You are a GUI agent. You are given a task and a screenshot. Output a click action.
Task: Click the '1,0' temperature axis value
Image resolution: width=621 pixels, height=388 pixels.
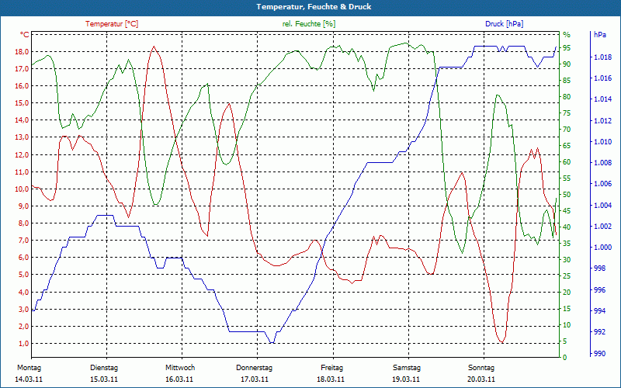[24, 344]
